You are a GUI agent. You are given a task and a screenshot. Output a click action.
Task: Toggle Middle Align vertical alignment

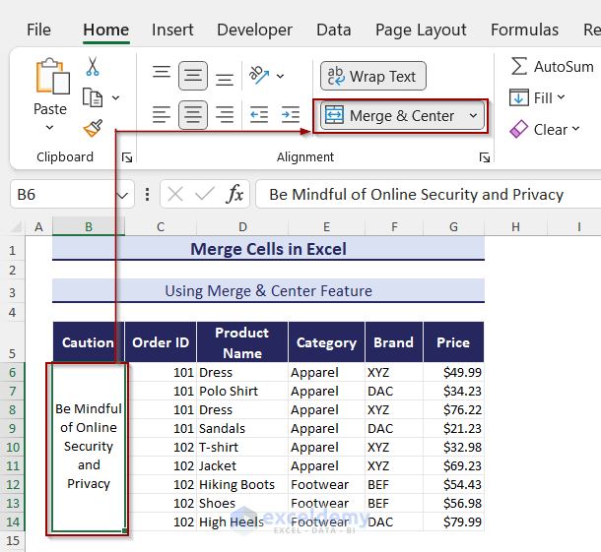coord(193,76)
